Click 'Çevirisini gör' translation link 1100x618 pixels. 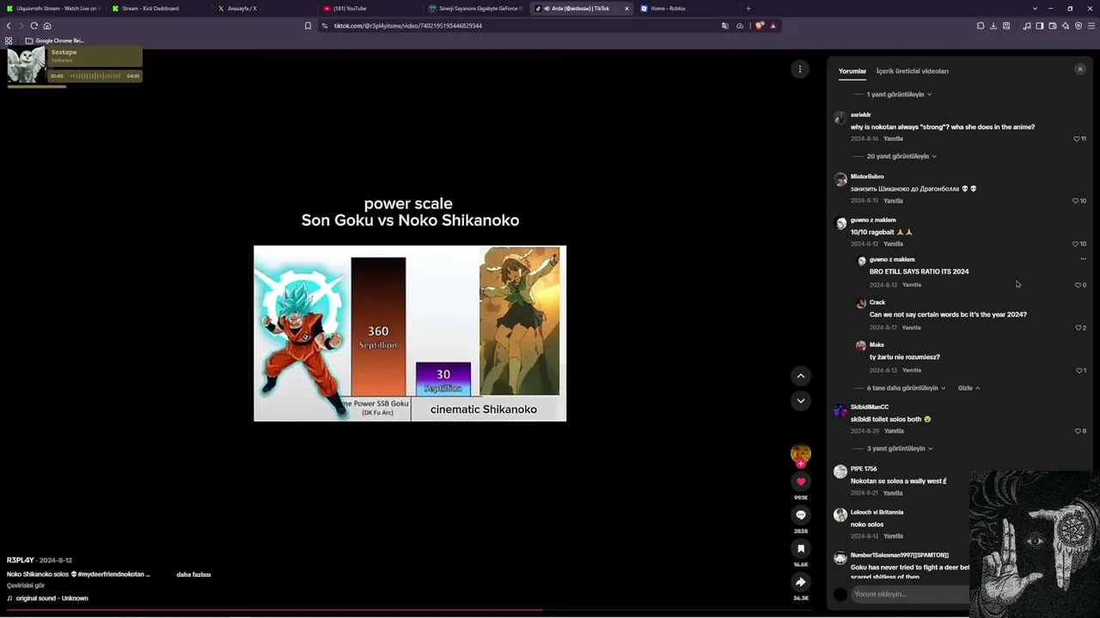click(x=26, y=585)
